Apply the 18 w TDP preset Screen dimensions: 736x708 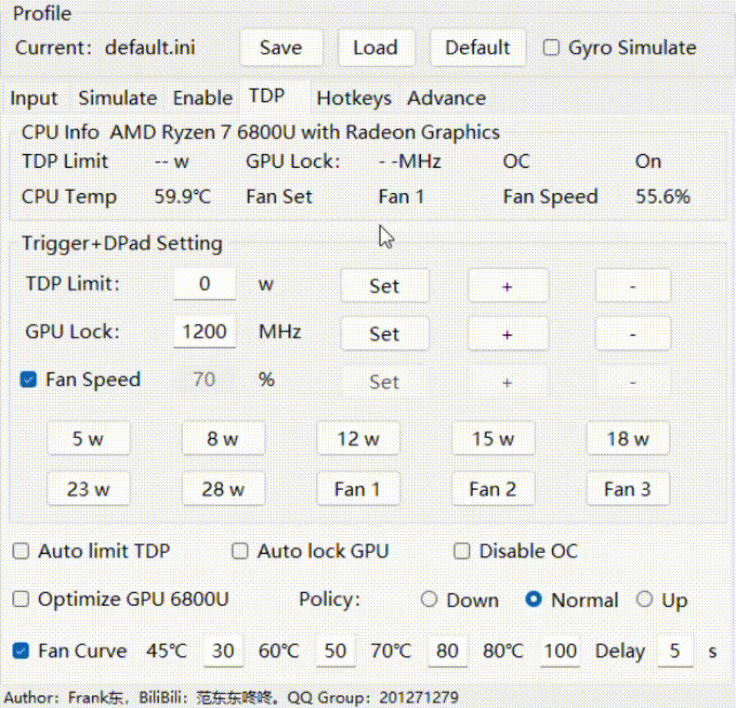coord(628,439)
